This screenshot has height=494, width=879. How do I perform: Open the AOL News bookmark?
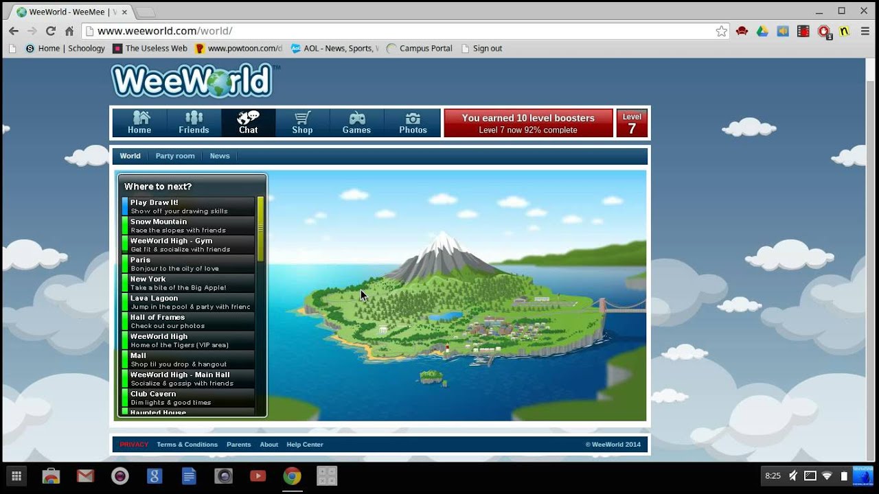(x=334, y=49)
